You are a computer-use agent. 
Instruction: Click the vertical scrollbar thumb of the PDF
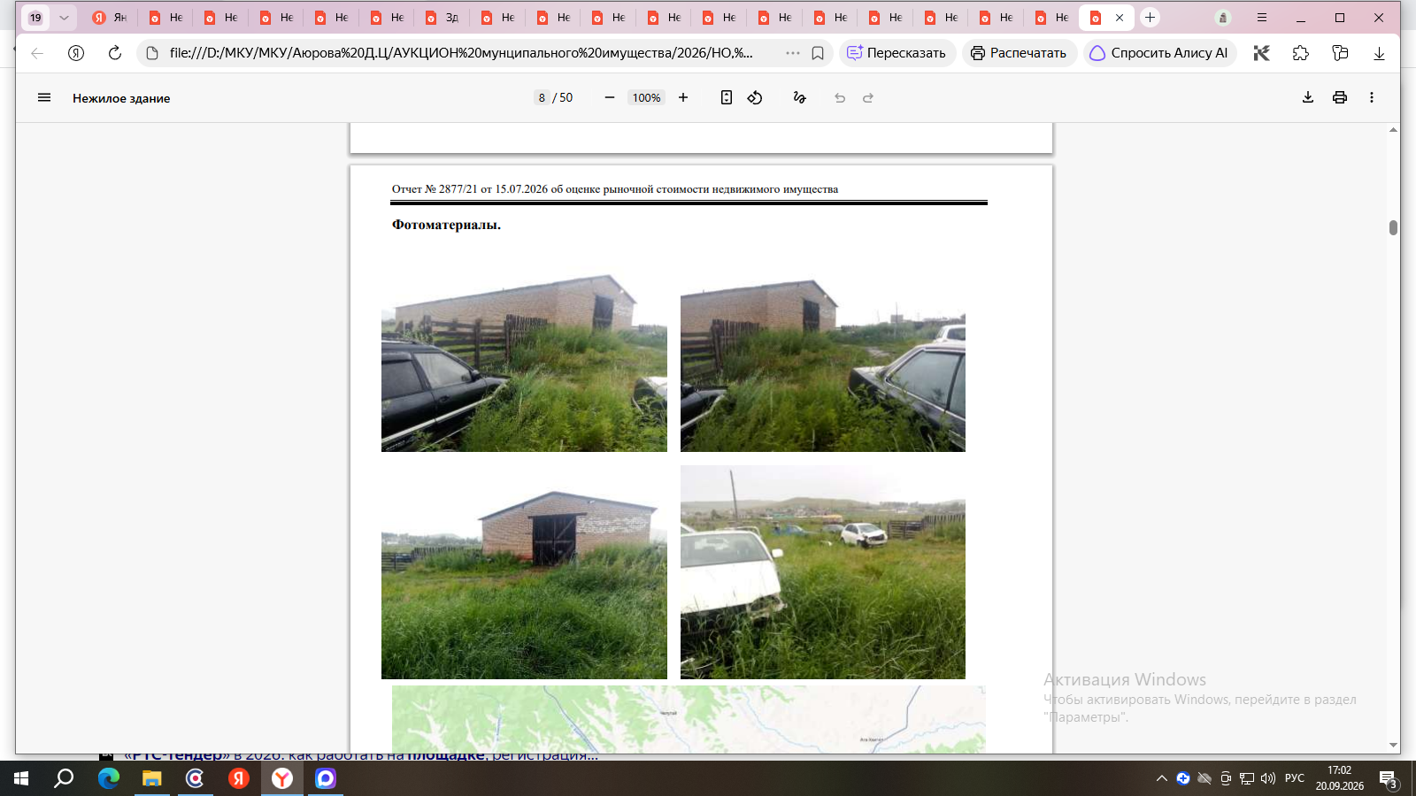coord(1393,228)
